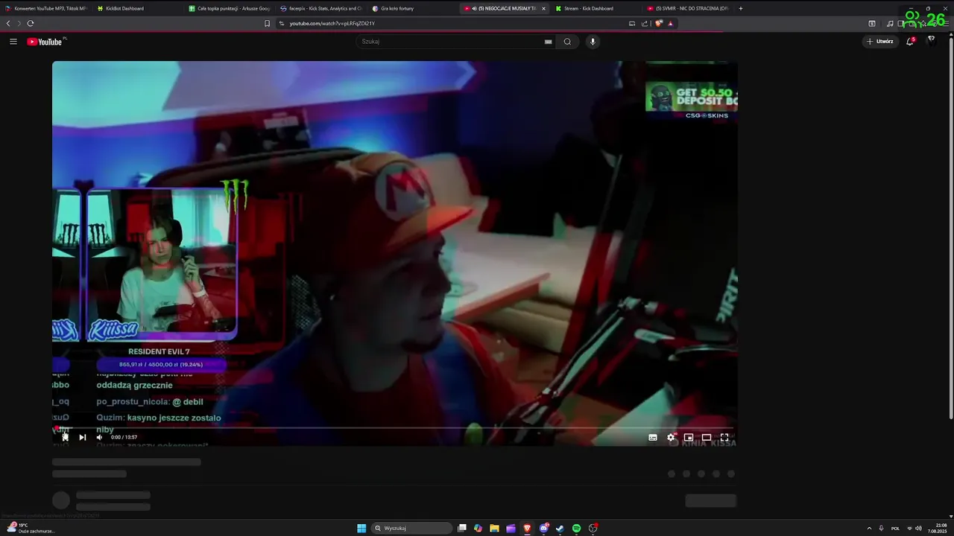The width and height of the screenshot is (954, 536).
Task: Click the browser back arrow
Action: click(x=8, y=23)
